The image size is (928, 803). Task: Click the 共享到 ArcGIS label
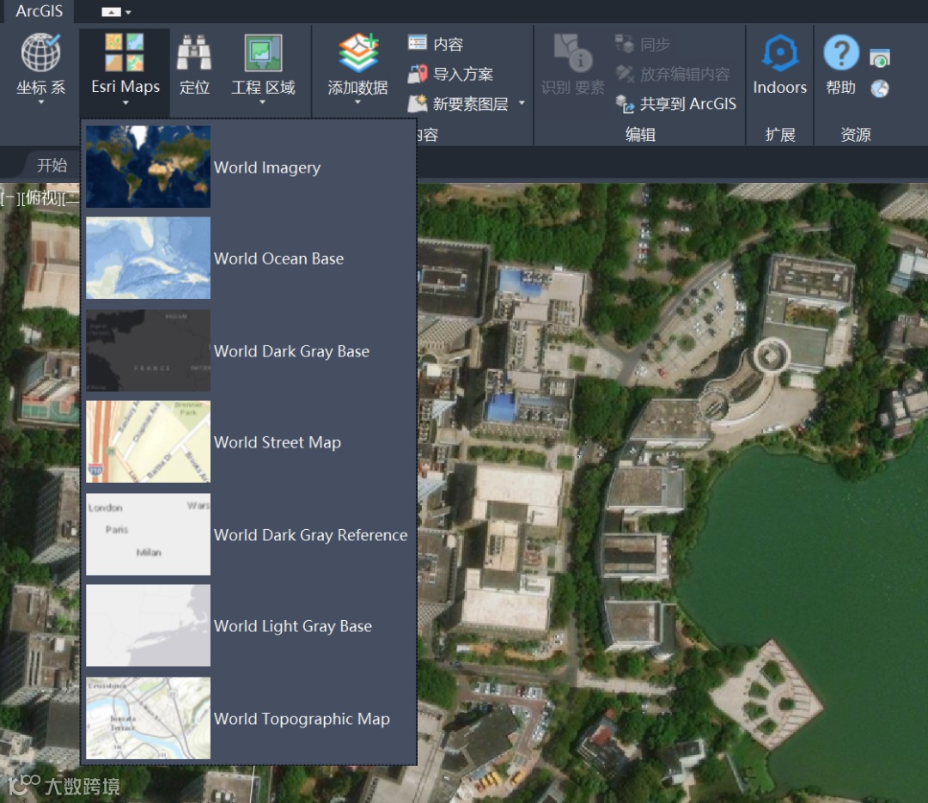point(688,104)
